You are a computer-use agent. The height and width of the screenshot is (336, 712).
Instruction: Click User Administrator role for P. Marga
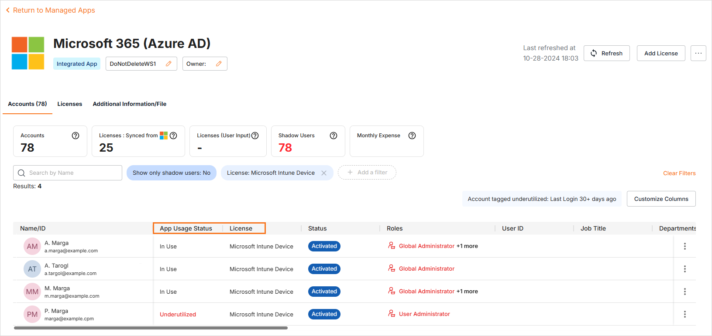[x=424, y=314]
